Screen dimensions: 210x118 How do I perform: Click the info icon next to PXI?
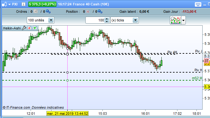pos(24,4)
